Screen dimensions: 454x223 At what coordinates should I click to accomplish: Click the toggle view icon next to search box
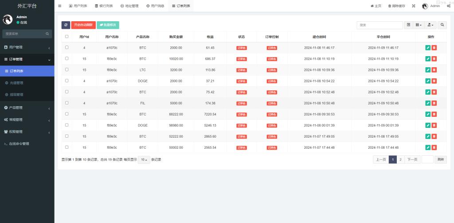(x=408, y=25)
